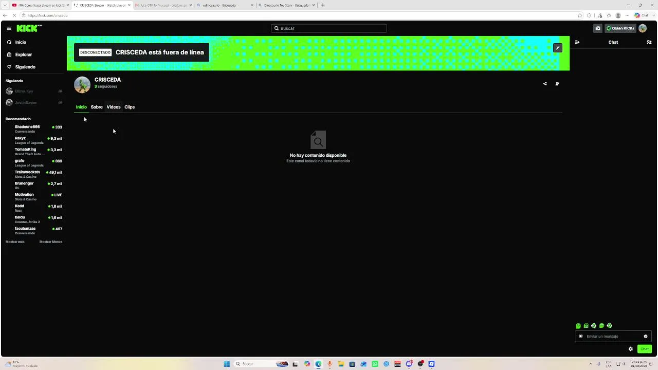Open recommended channel Motivation
This screenshot has height=370, width=658.
[x=33, y=196]
